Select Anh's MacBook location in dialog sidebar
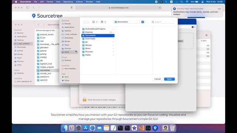This screenshot has height=133, width=237. [70, 69]
